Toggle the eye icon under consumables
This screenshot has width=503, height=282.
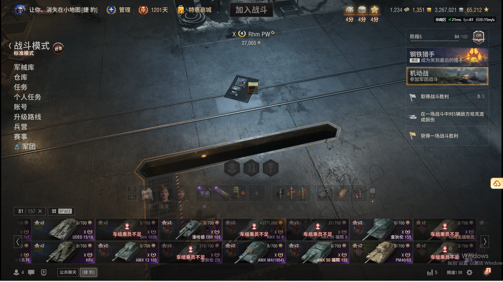click(x=204, y=207)
